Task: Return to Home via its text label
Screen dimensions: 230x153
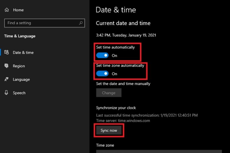Action: 18,10
